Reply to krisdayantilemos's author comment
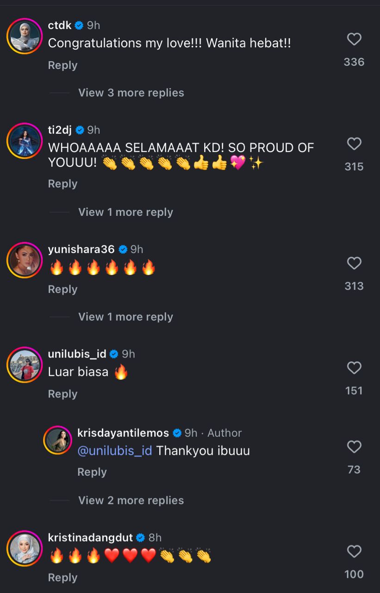The height and width of the screenshot is (593, 380). (92, 472)
